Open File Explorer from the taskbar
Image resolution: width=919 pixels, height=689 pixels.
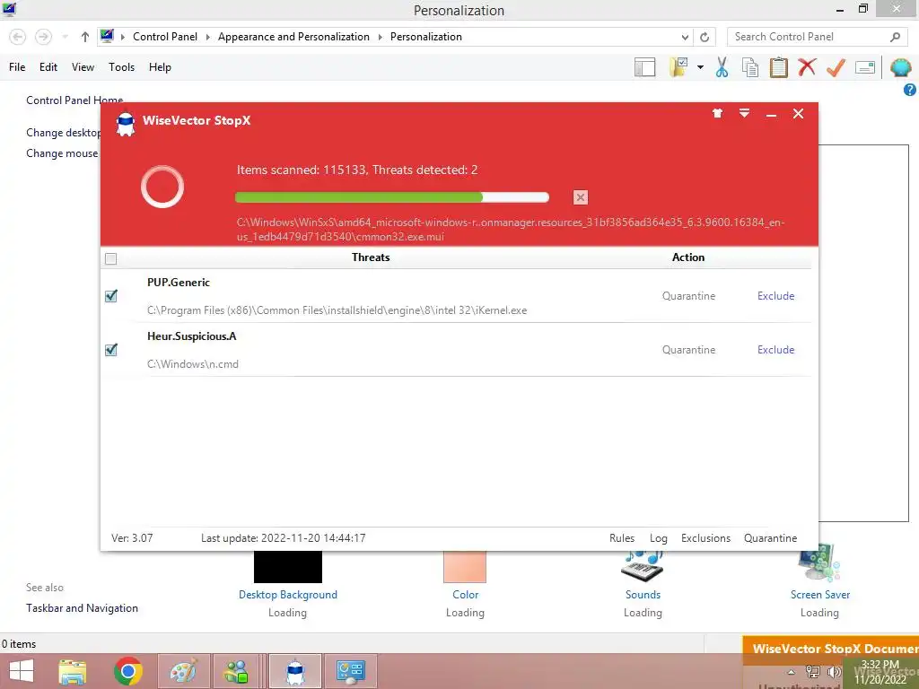73,671
